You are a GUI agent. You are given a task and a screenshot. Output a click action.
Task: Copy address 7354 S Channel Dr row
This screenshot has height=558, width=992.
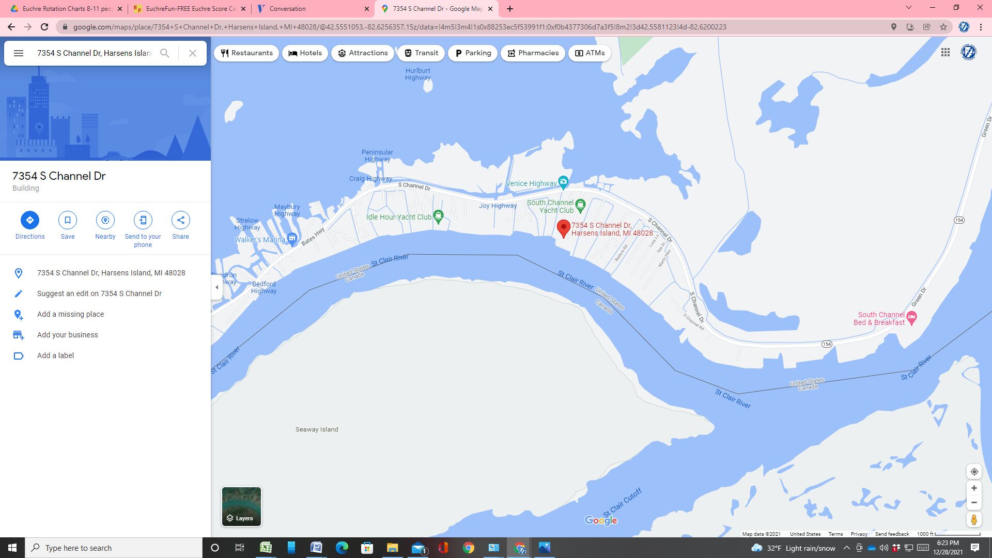point(105,273)
